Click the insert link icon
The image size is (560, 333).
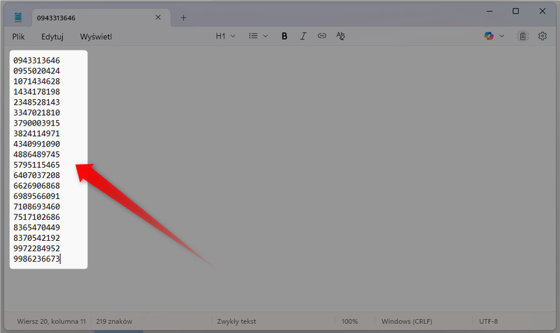pos(322,36)
